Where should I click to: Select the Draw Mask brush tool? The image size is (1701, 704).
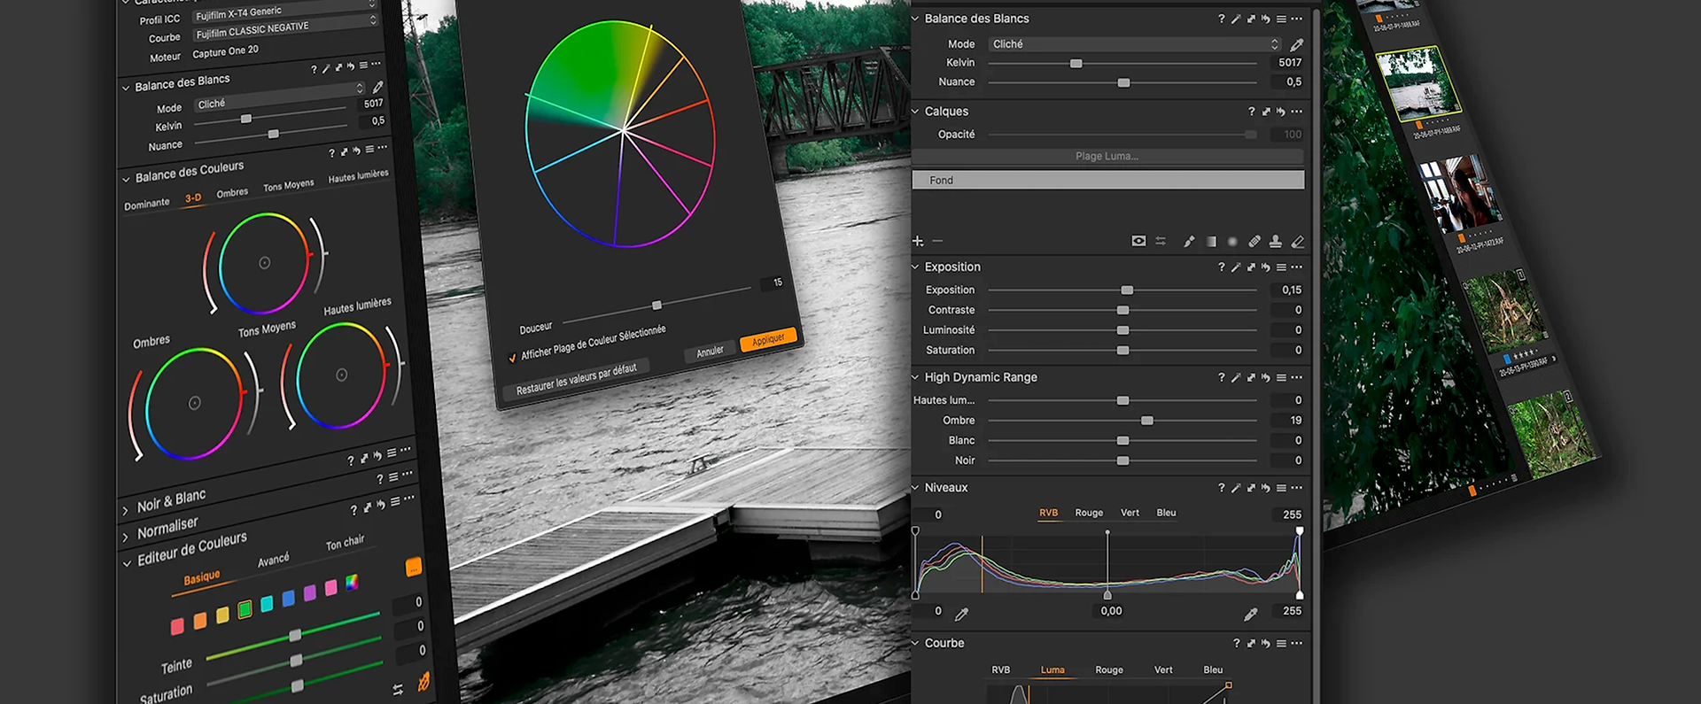click(x=1189, y=241)
